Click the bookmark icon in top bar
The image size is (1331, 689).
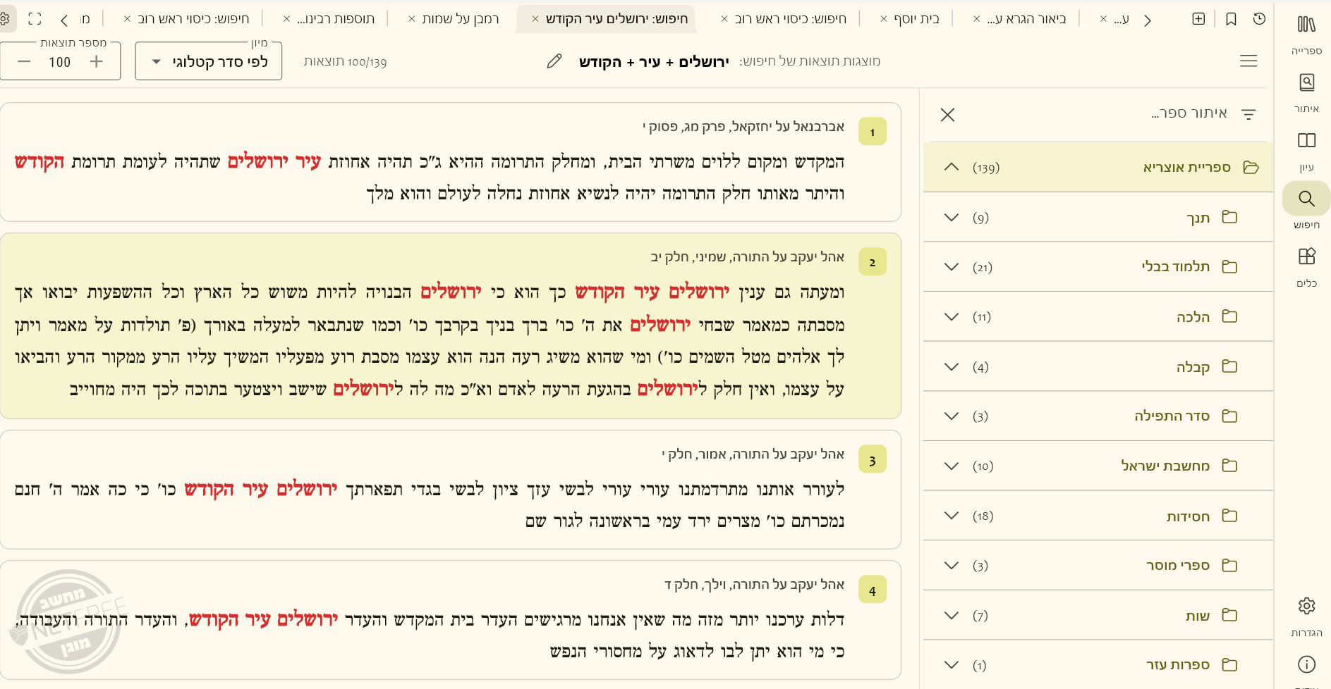1231,19
